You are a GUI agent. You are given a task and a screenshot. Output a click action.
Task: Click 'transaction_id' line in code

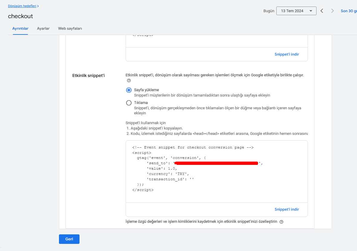tap(170, 179)
